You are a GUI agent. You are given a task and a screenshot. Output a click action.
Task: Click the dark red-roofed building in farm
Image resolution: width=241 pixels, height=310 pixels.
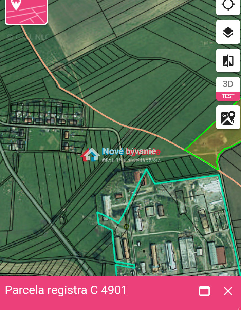pos(221,255)
